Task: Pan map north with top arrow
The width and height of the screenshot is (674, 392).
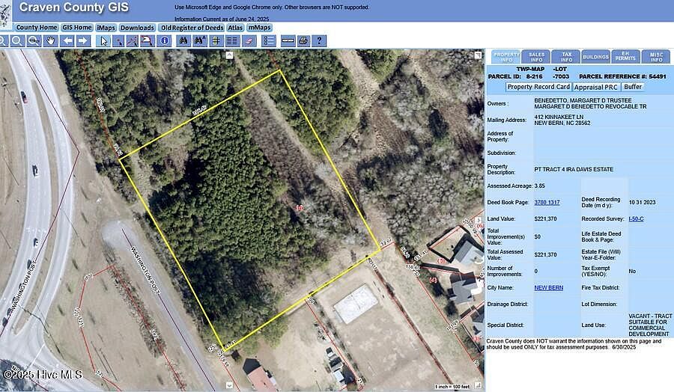Action: point(230,55)
